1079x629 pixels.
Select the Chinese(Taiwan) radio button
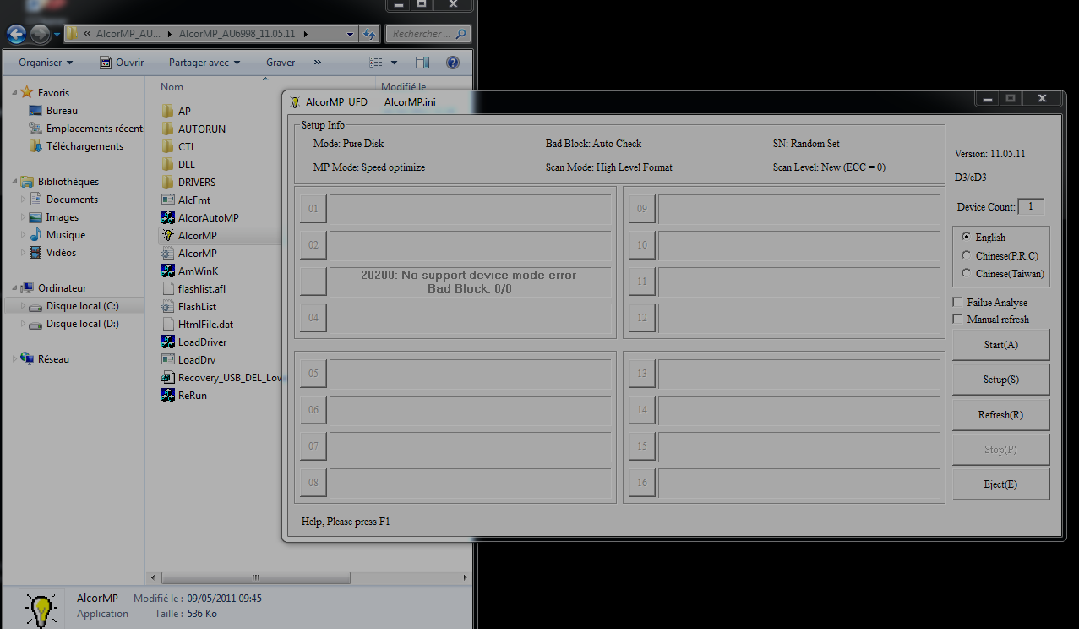pyautogui.click(x=967, y=273)
